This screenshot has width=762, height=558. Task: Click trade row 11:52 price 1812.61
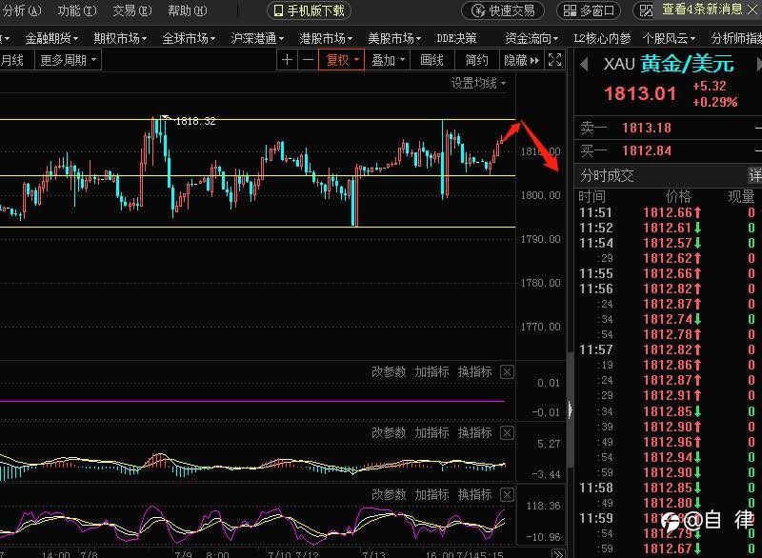tap(668, 228)
